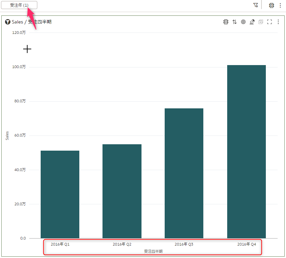Click the 2016年 Q1 axis label
The height and width of the screenshot is (258, 286).
60,244
